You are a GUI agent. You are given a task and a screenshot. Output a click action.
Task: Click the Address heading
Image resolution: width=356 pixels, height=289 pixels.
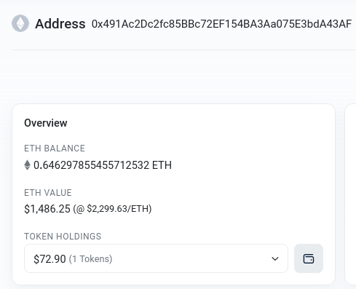coord(60,24)
